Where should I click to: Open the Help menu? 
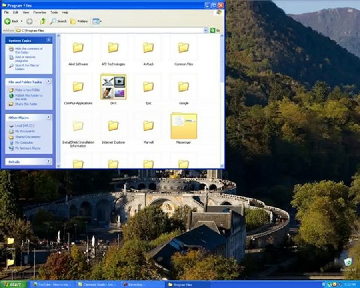pos(65,12)
